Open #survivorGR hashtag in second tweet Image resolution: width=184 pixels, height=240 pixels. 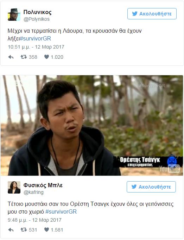point(61,212)
